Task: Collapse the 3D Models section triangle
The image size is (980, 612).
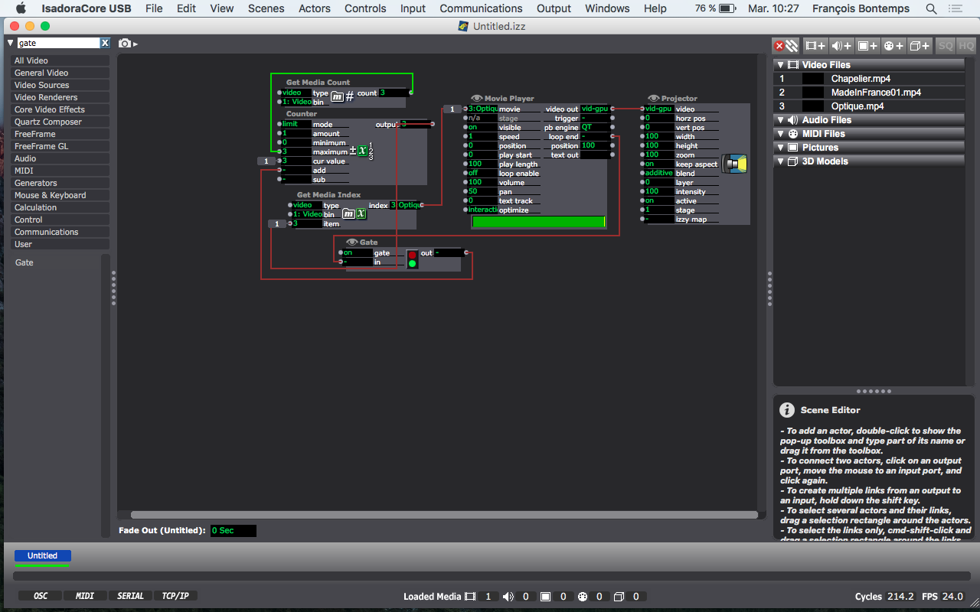Action: click(x=780, y=161)
